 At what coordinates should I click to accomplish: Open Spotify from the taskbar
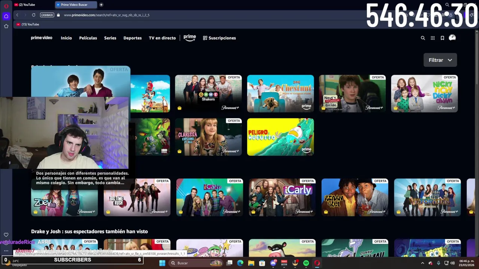(306, 263)
